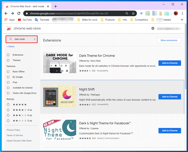Open a new tab with plus
The width and height of the screenshot is (188, 152).
click(x=56, y=6)
